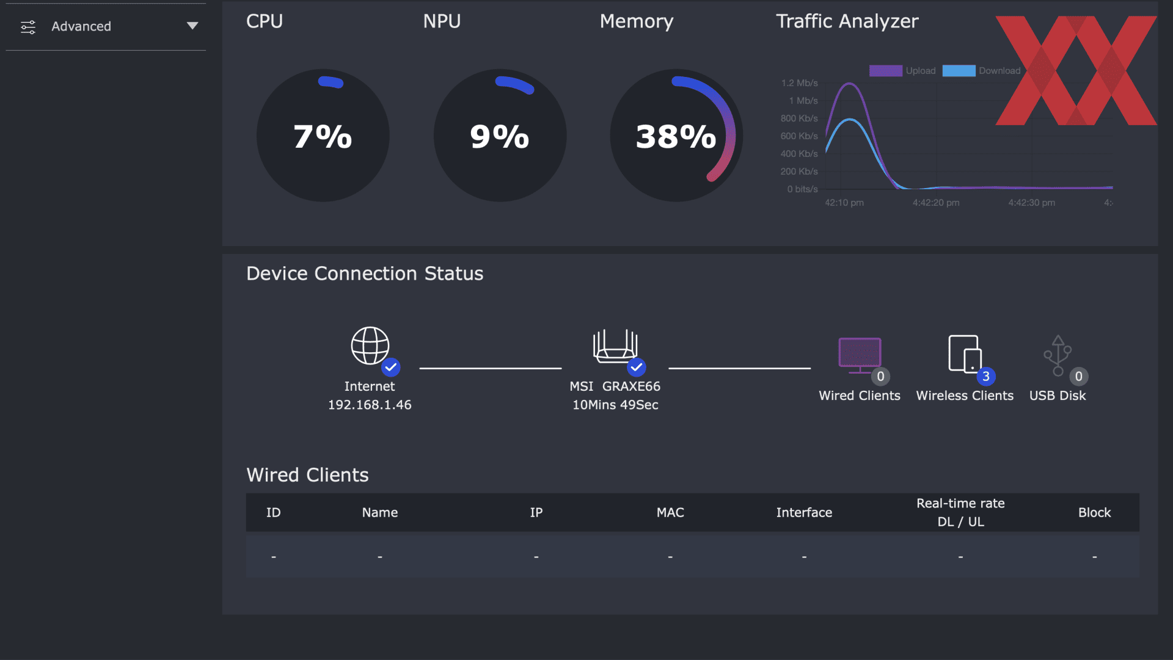
Task: Click the router status checkmark badge
Action: pos(637,368)
